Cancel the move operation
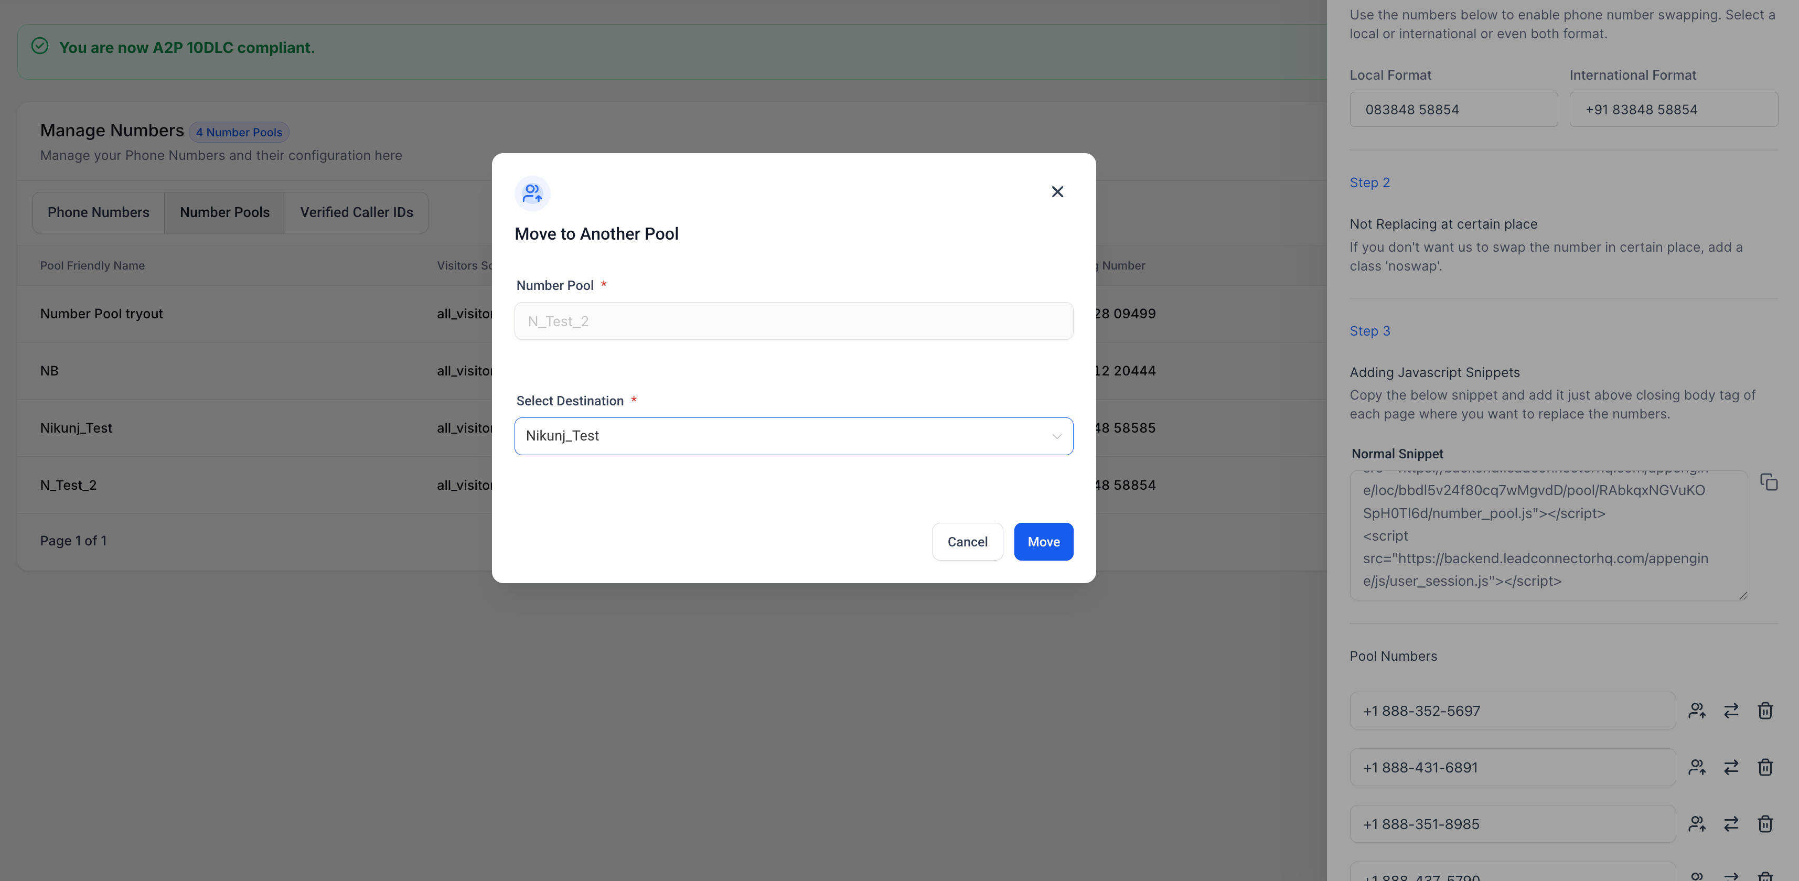The width and height of the screenshot is (1799, 881). (967, 542)
